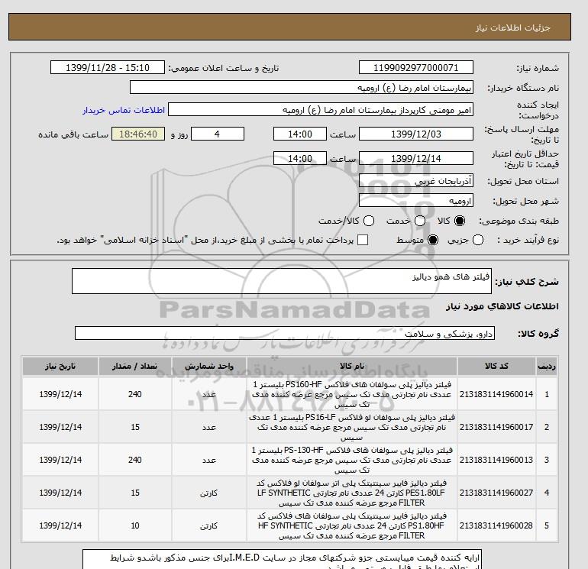This screenshot has width=588, height=569.
Task: Select the خدمت radio button
Action: (420, 221)
